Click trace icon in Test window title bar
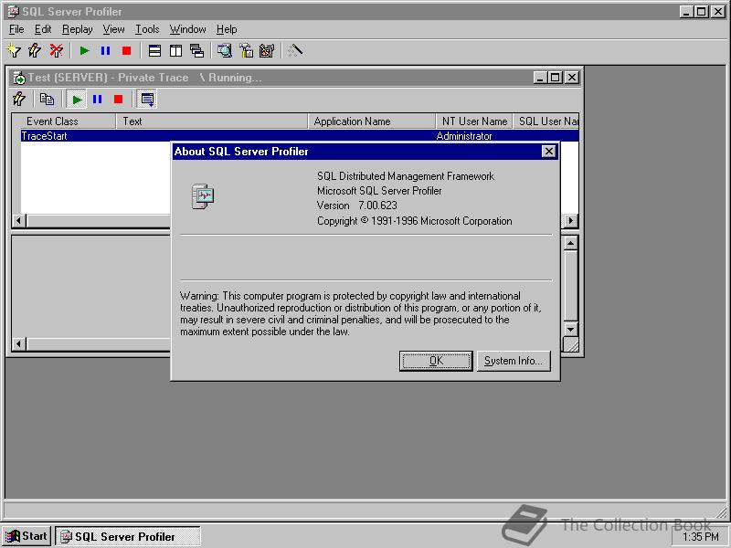This screenshot has width=731, height=548. click(19, 78)
